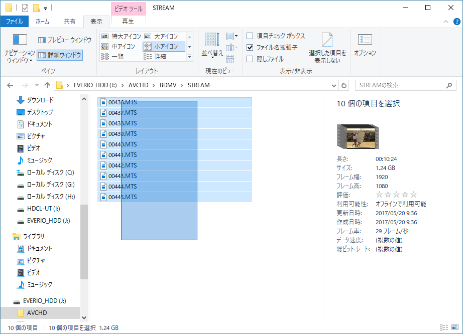Open the ナビゲーション ウィンドウ pane menu
The image size is (463, 334).
(x=20, y=49)
